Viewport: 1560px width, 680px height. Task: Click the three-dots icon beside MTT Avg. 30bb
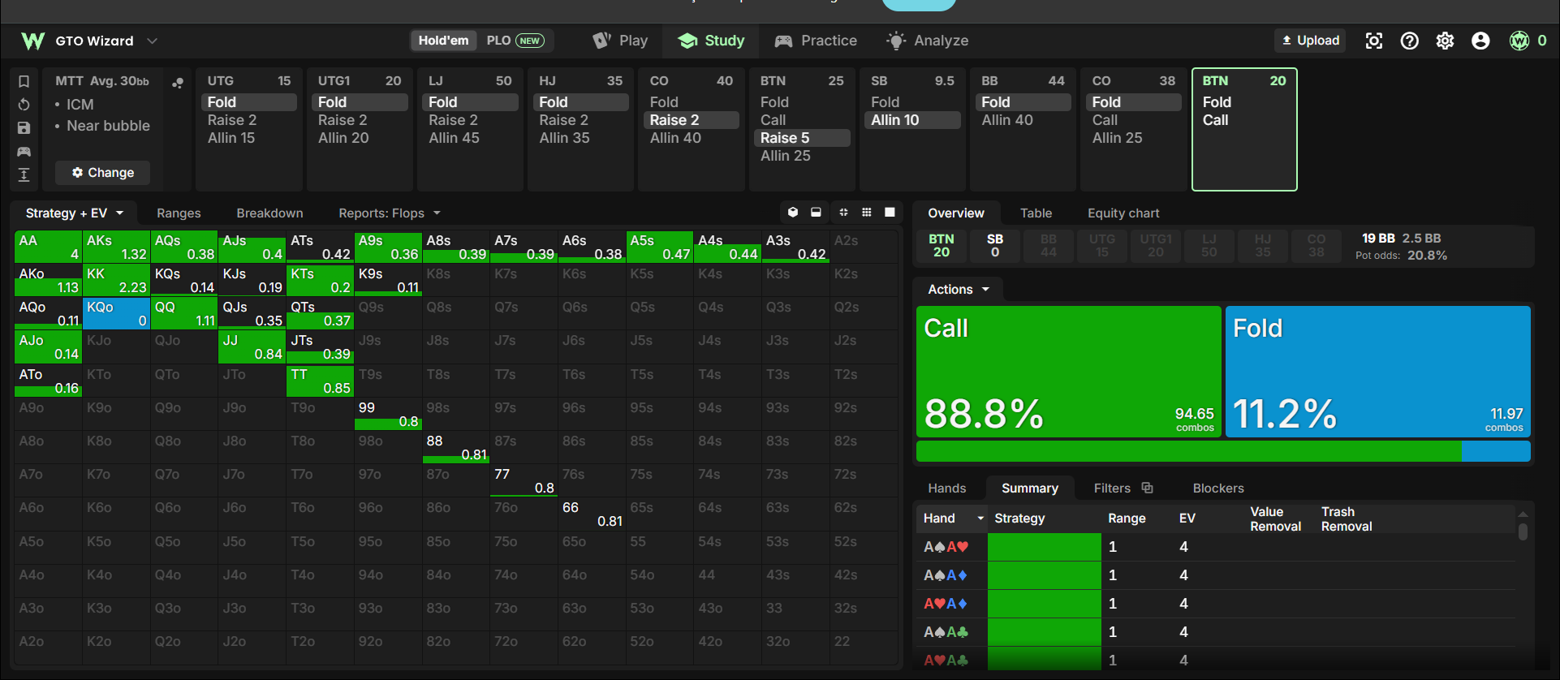pos(178,82)
